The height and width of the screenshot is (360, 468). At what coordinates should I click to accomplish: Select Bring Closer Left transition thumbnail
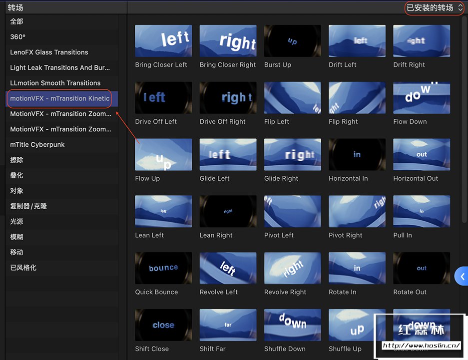pos(163,41)
